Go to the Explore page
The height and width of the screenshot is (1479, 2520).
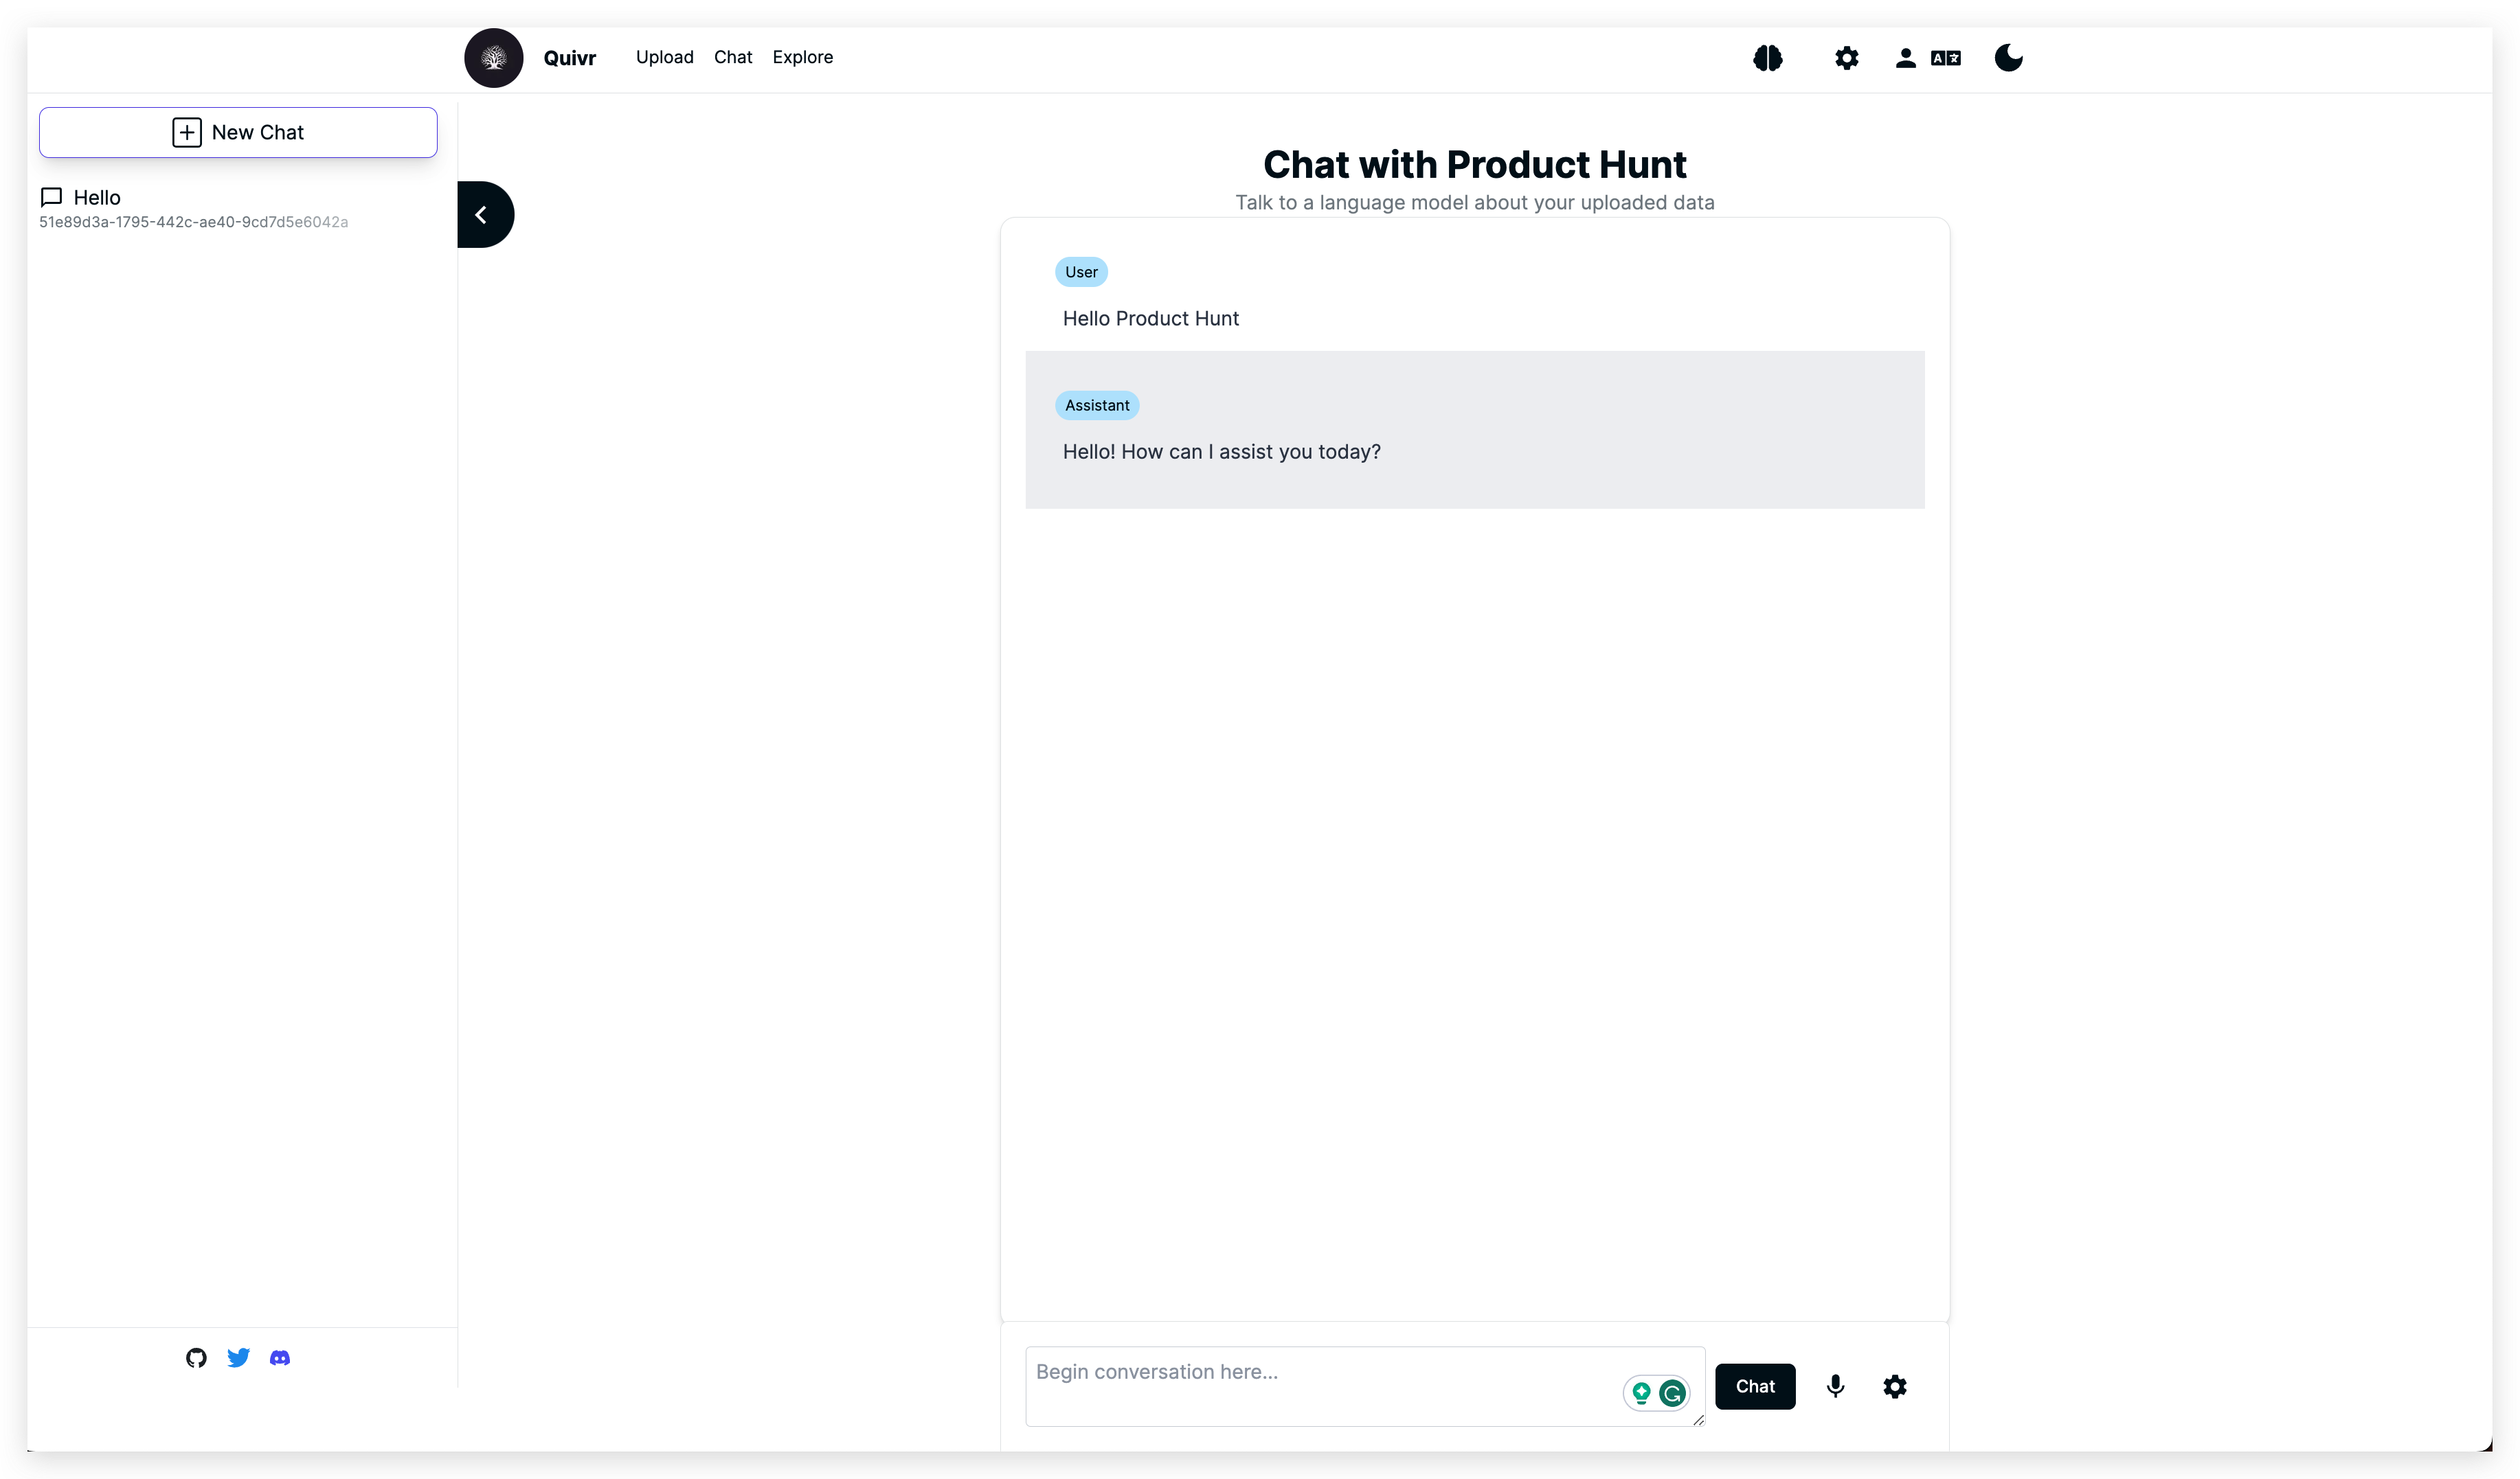(x=802, y=57)
